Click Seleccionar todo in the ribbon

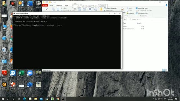pyautogui.click(x=141, y=8)
